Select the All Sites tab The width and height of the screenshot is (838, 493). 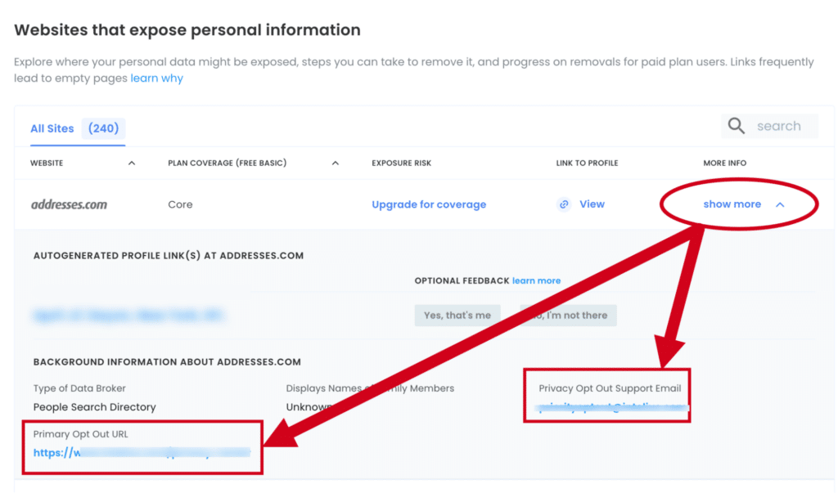pos(52,128)
